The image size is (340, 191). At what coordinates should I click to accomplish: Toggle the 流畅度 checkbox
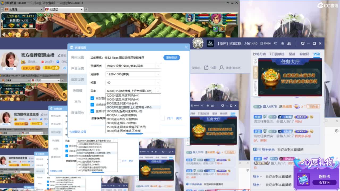pyautogui.click(x=92, y=105)
